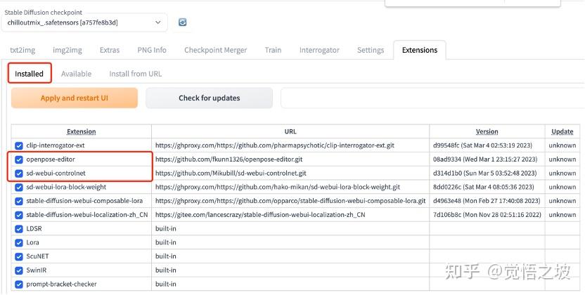
Task: Uncheck the LDSR built-in extension
Action: (x=19, y=228)
